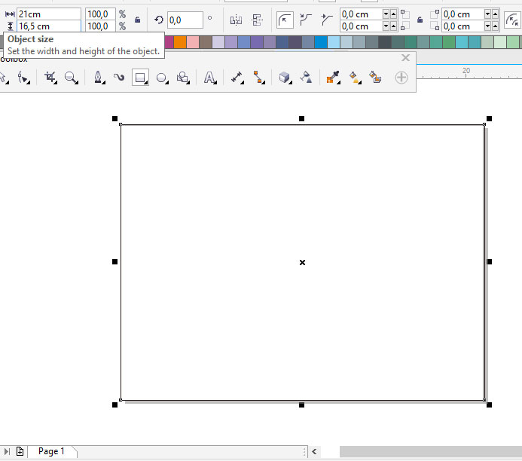Click the top-left corner selection handle
Viewport: 522px width, 461px height.
114,118
